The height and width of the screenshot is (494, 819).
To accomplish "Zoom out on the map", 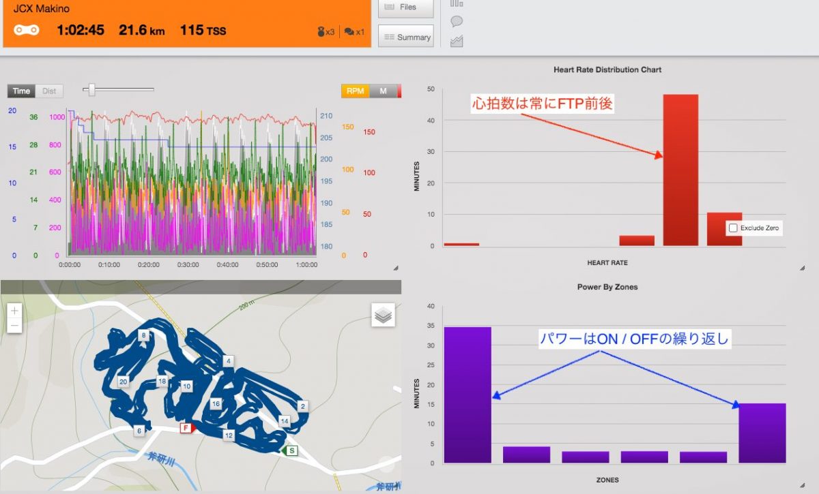I will (x=15, y=326).
